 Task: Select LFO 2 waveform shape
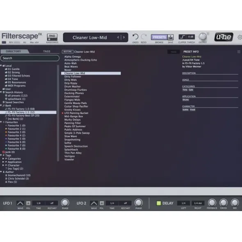pos(94,203)
